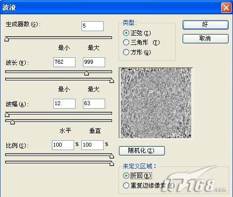This screenshot has width=233, height=197.
Task: Click the 波幅 (A) label
Action: pyautogui.click(x=17, y=104)
